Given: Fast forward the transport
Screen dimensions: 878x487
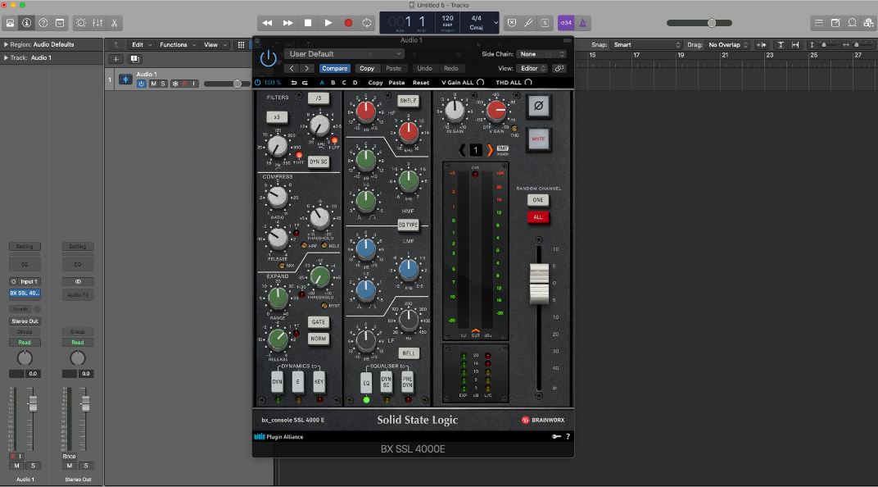Looking at the screenshot, I should [x=287, y=23].
